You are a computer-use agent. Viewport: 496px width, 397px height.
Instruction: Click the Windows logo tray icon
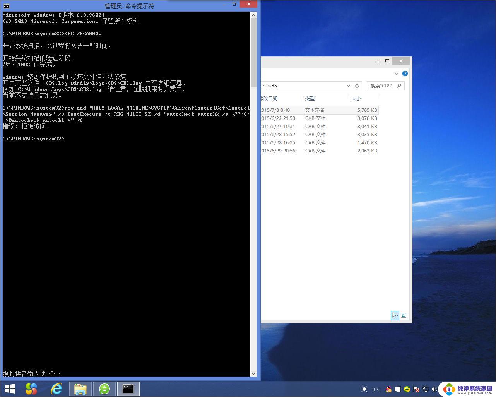click(x=398, y=389)
